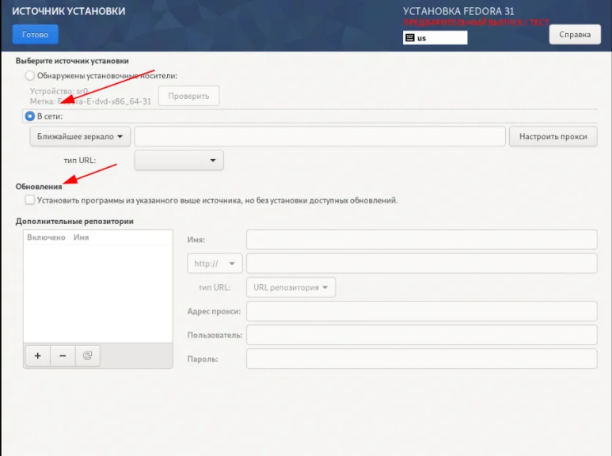Viewport: 612px width, 456px height.
Task: Click the УСТАНОВКА FEDORA 31 title
Action: click(x=458, y=11)
